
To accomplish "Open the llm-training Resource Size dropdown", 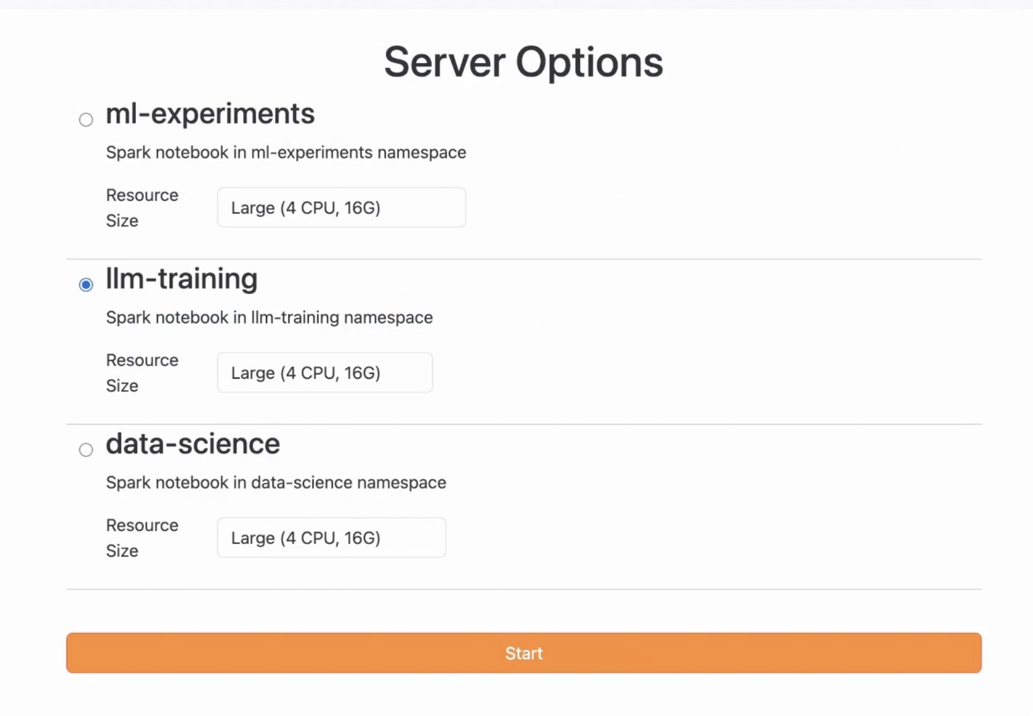I will tap(324, 372).
